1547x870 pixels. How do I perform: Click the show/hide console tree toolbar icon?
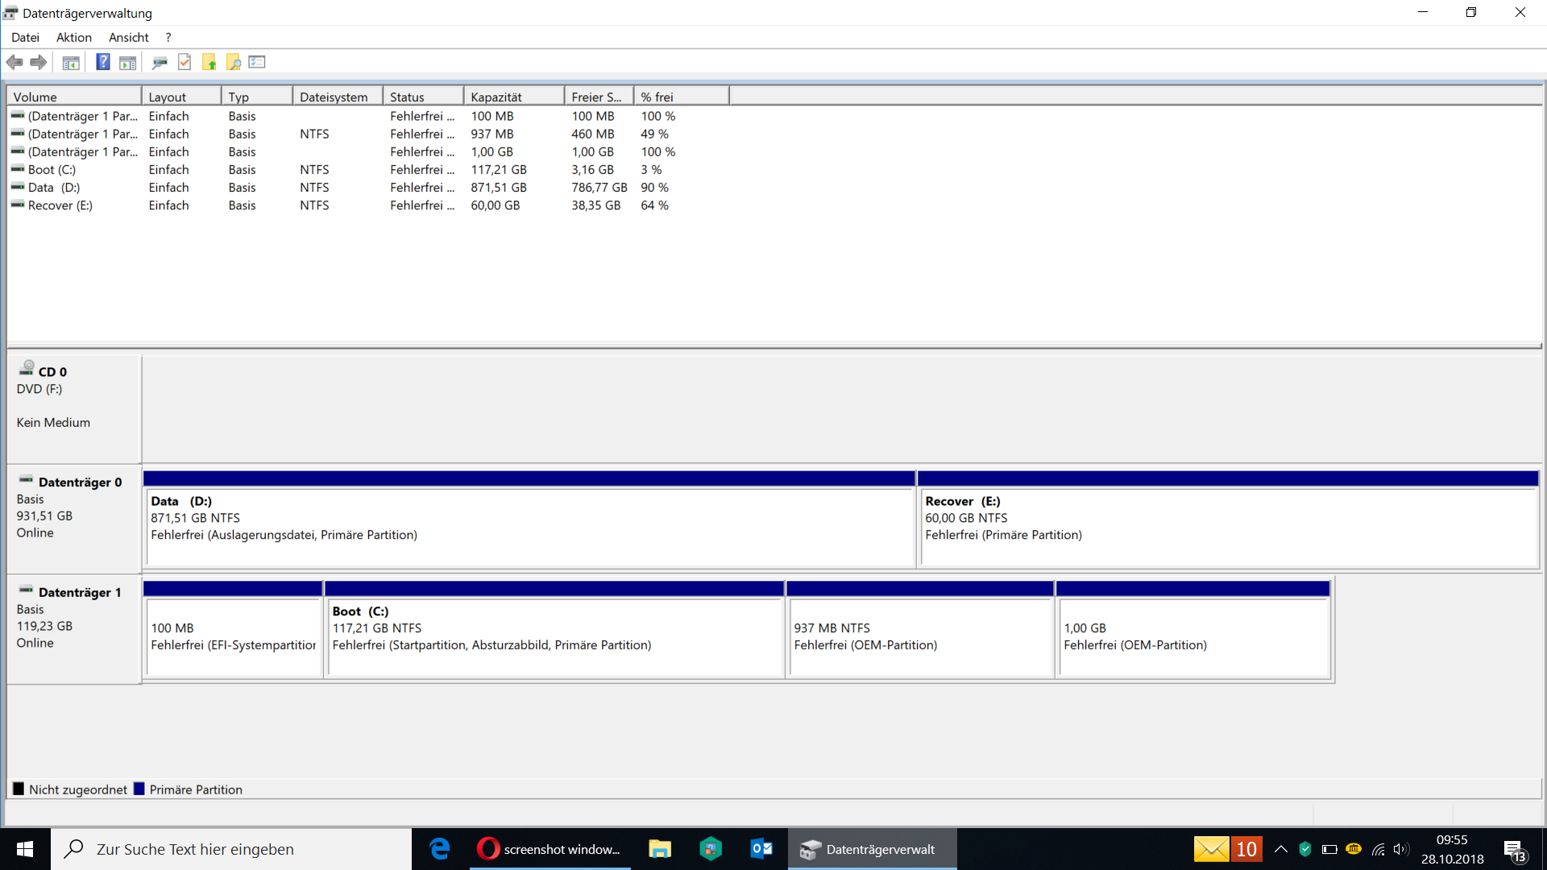coord(71,62)
